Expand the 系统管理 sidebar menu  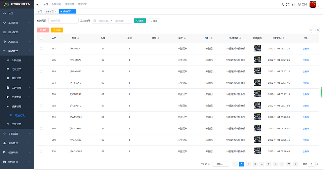(17, 23)
